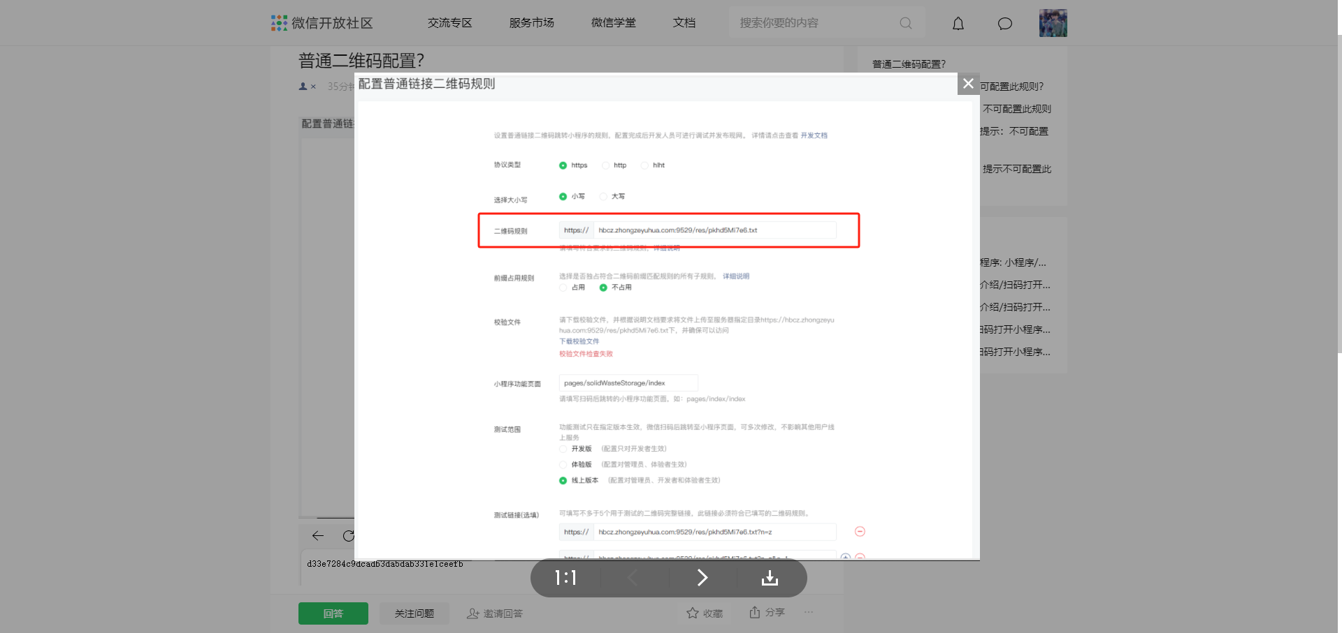1342x633 pixels.
Task: Open the messages chat bubble icon
Action: pos(1005,24)
